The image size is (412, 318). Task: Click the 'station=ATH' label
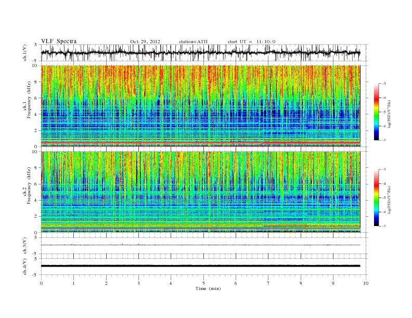pos(193,42)
